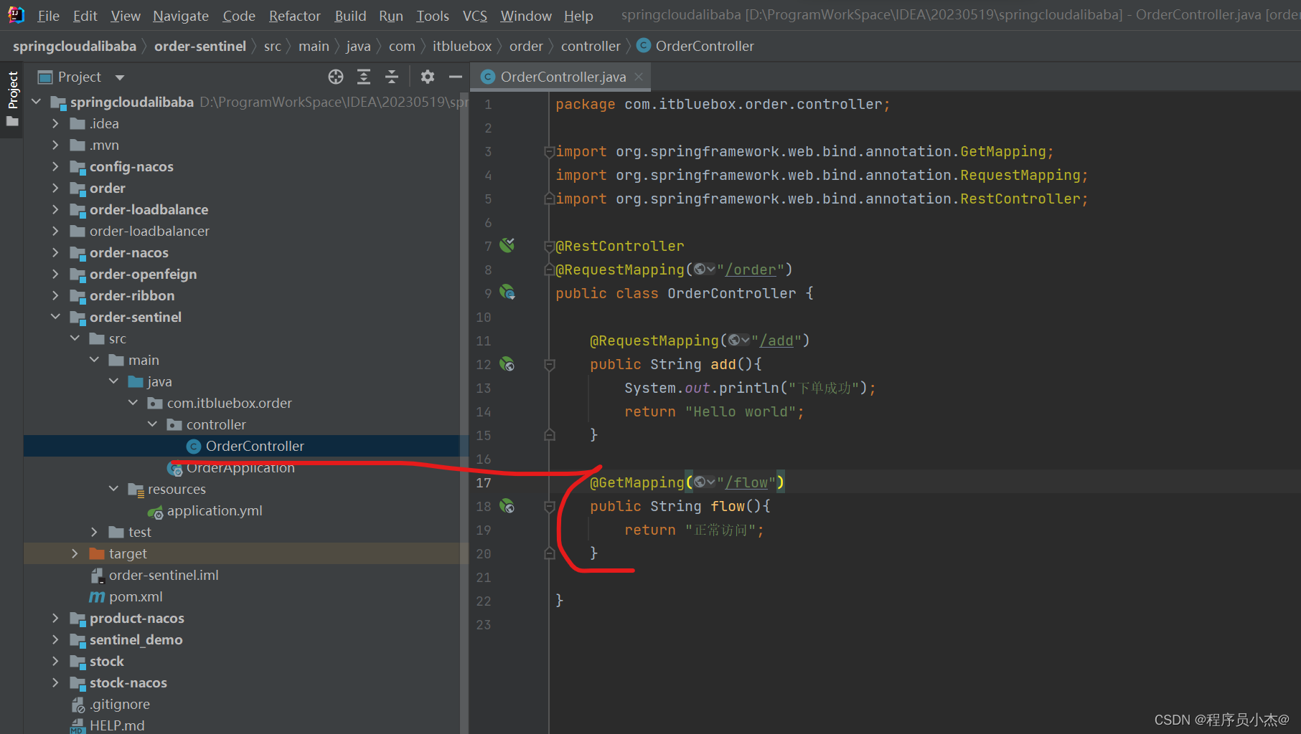The width and height of the screenshot is (1301, 734).
Task: Toggle fold marker on line 8 RequestMapping
Action: coord(549,270)
